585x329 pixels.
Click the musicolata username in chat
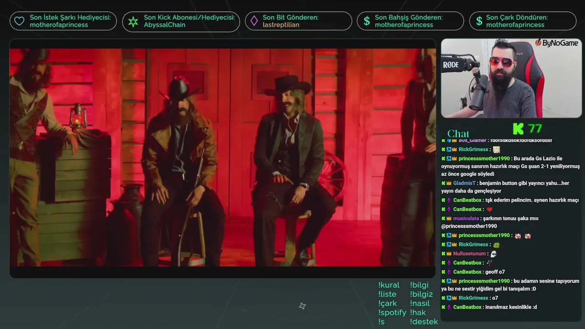point(466,218)
